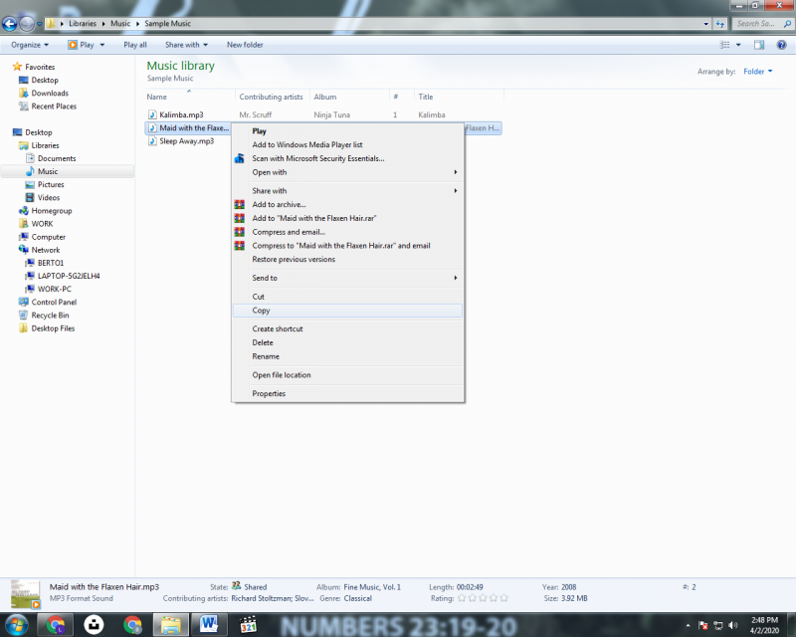Set the rating to five stars
The height and width of the screenshot is (637, 796).
503,598
